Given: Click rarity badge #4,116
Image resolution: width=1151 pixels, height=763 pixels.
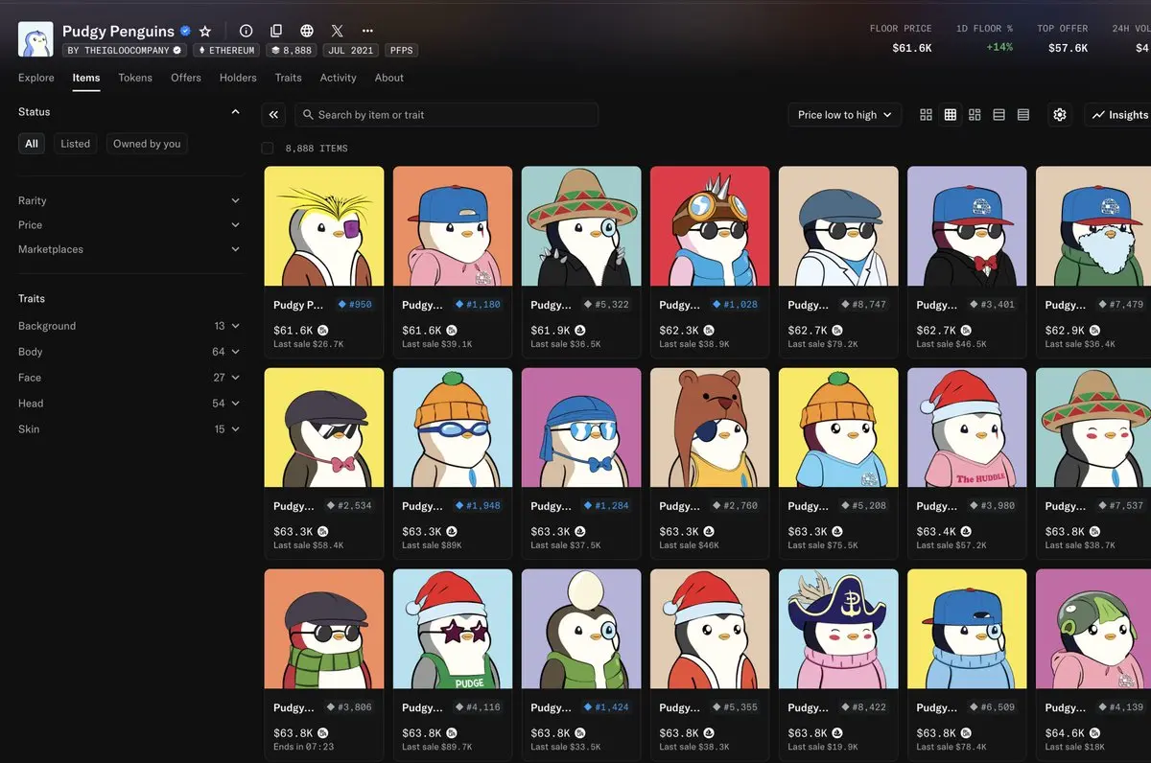Looking at the screenshot, I should coord(479,707).
